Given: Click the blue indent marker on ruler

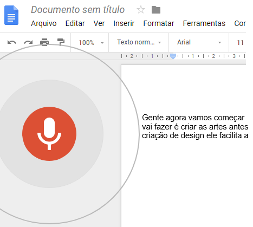Looking at the screenshot, I should pyautogui.click(x=173, y=56).
